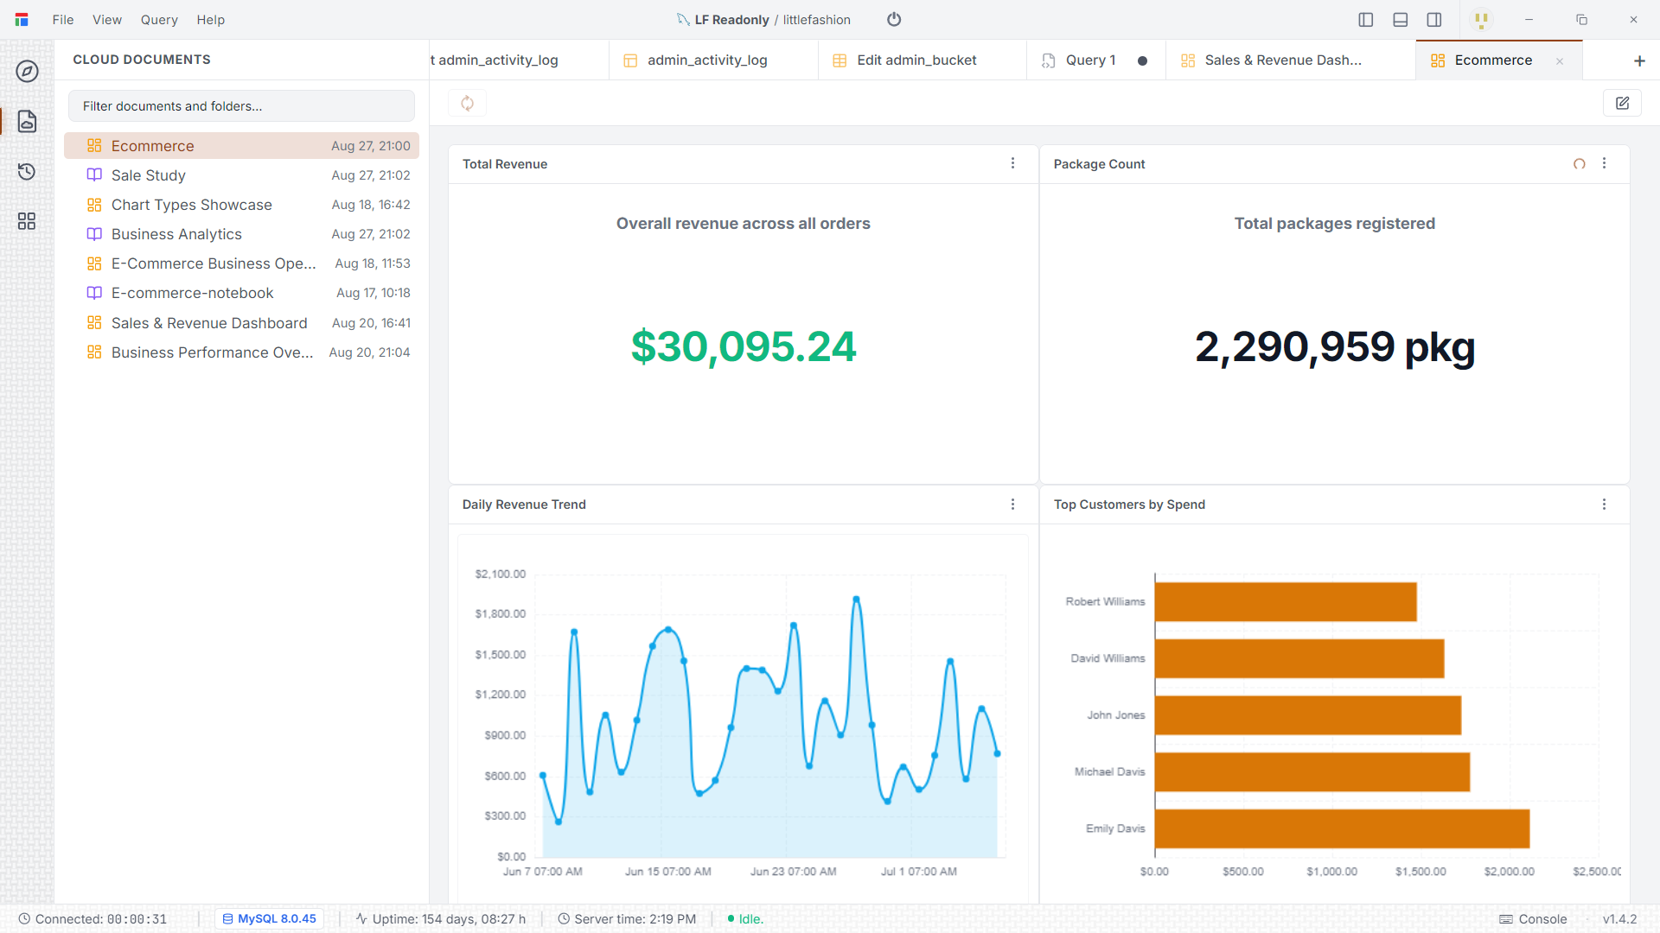Open E-Commerce Business Ope... document

[x=241, y=263]
